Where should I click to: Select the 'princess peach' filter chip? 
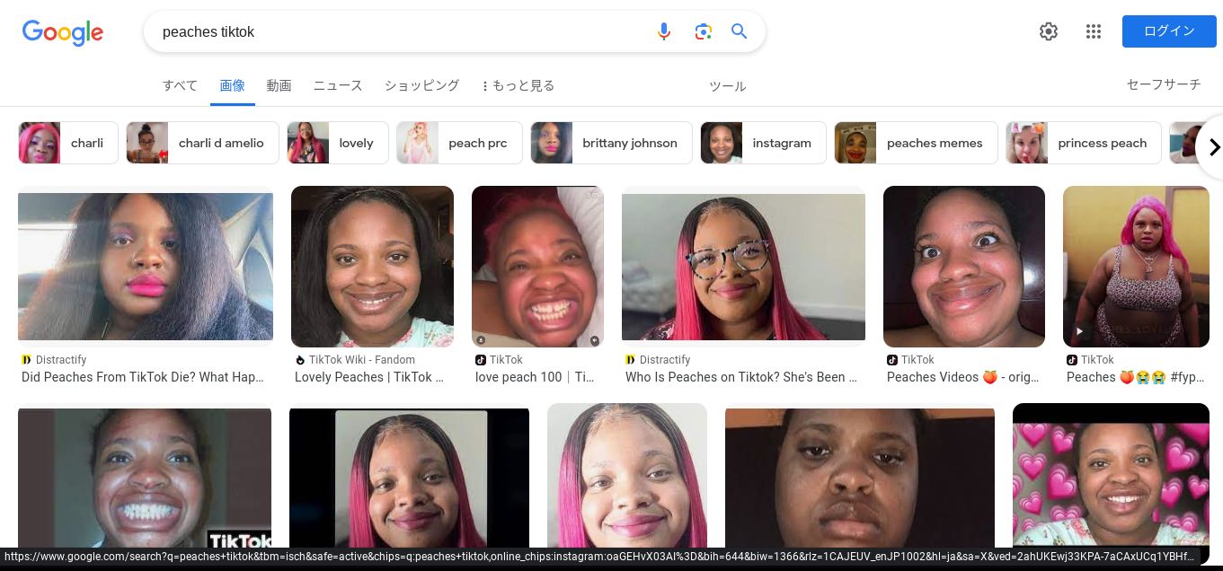(x=1083, y=143)
